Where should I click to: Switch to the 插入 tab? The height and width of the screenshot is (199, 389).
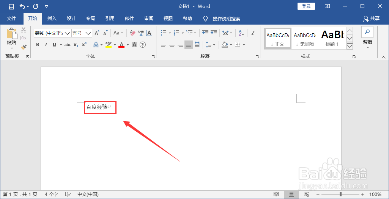(52, 19)
